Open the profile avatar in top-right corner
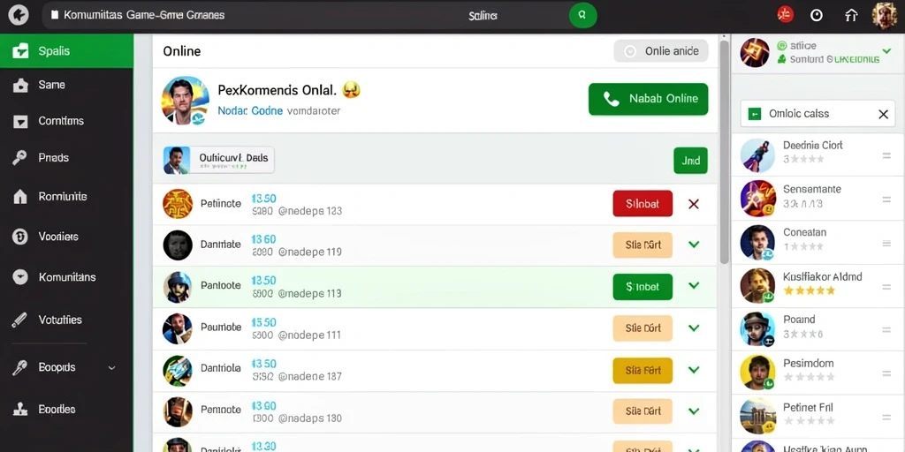The image size is (905, 452). pos(884,15)
